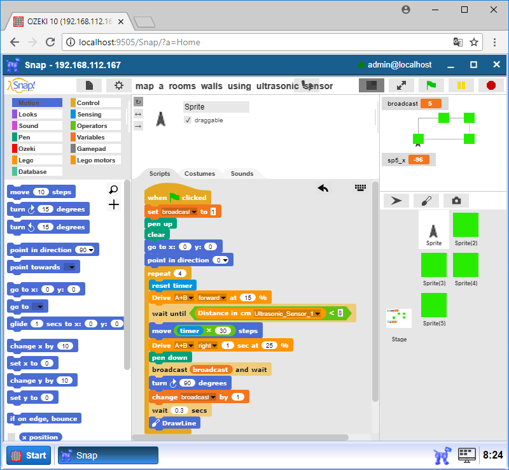This screenshot has height=470, width=509.
Task: Click the scripts area vertical scrollbar
Action: (375, 292)
